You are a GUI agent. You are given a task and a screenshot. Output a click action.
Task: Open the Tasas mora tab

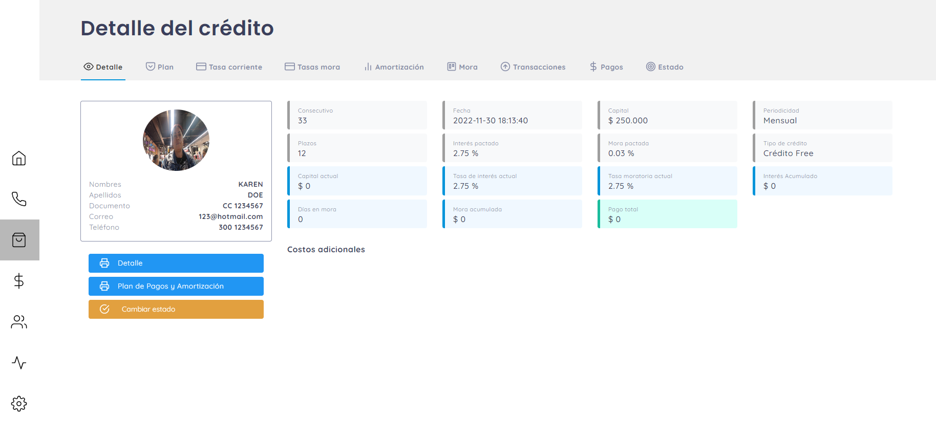pos(312,67)
